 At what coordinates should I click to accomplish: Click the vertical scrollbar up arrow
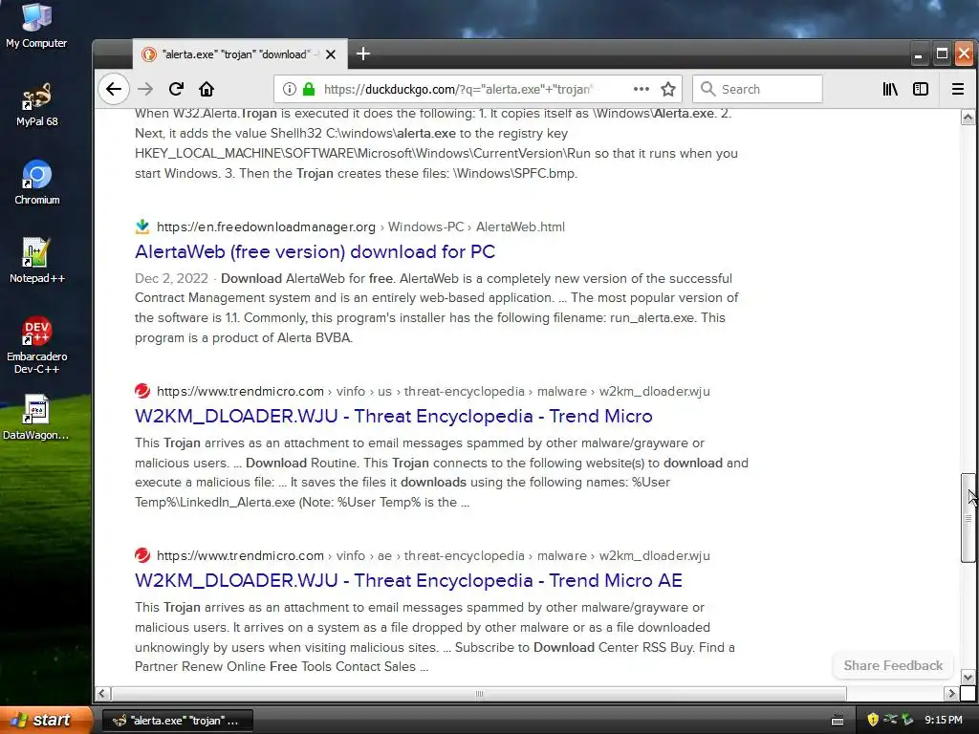pyautogui.click(x=968, y=118)
